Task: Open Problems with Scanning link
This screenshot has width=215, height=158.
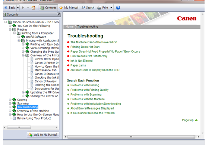Action: pyautogui.click(x=86, y=95)
